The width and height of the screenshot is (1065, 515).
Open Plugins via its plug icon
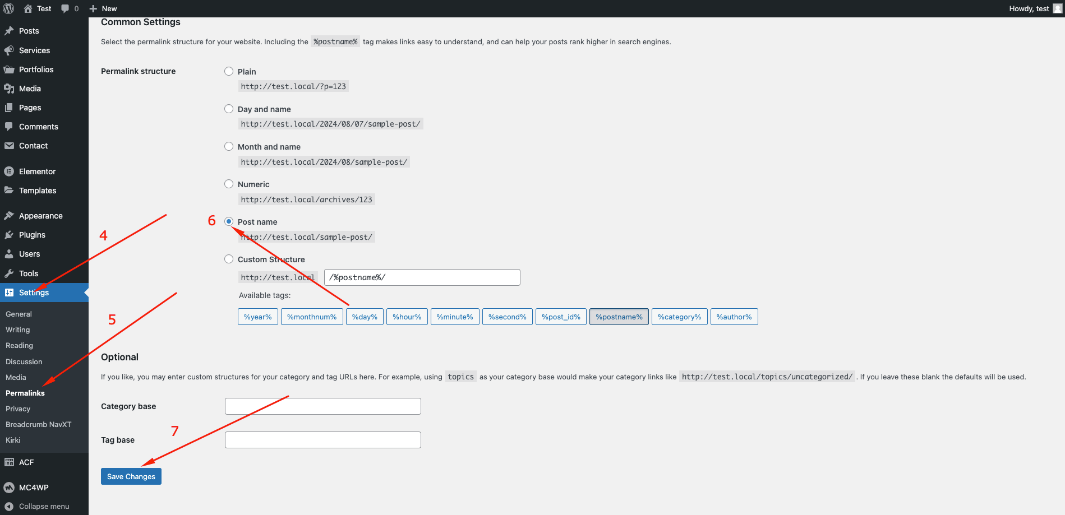coord(9,235)
